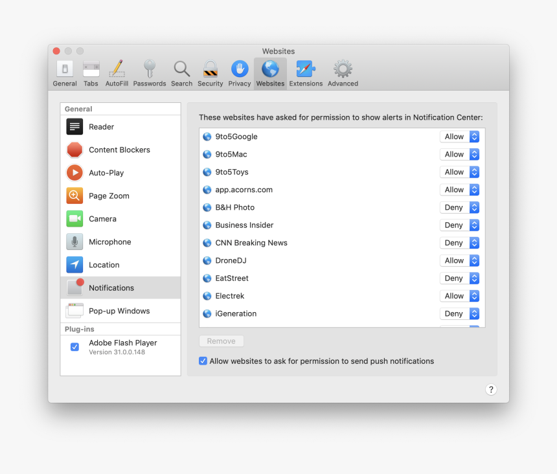Open the permission dropdown for 9to5Google

(x=460, y=137)
